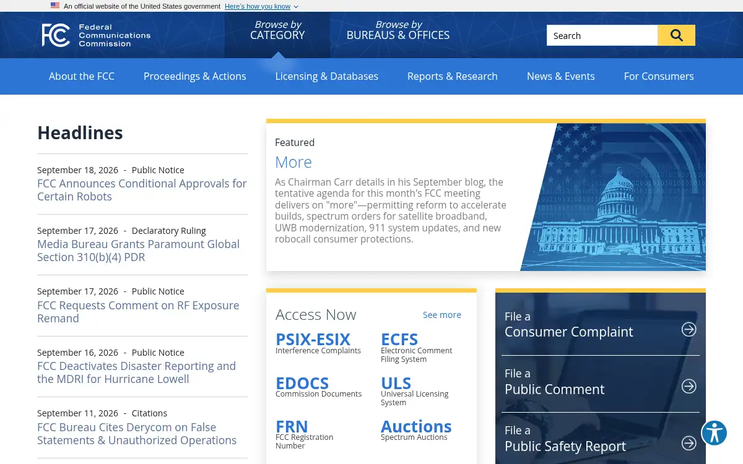Click the featured Chairman Carr summary paragraph

[x=391, y=211]
